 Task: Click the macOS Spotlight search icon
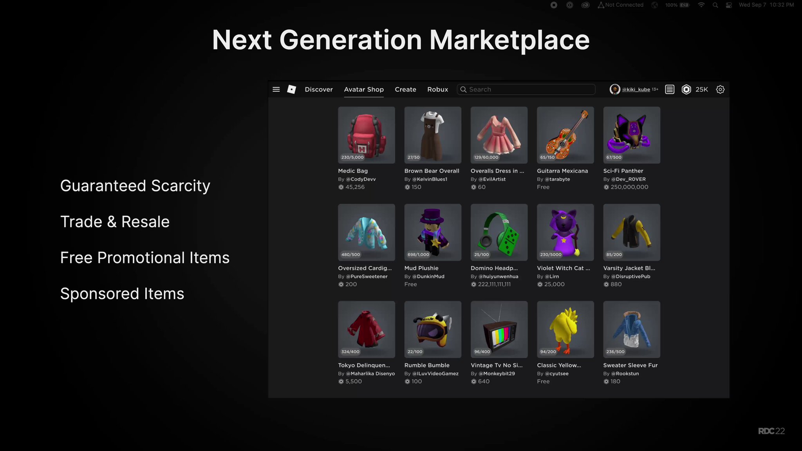pyautogui.click(x=715, y=5)
